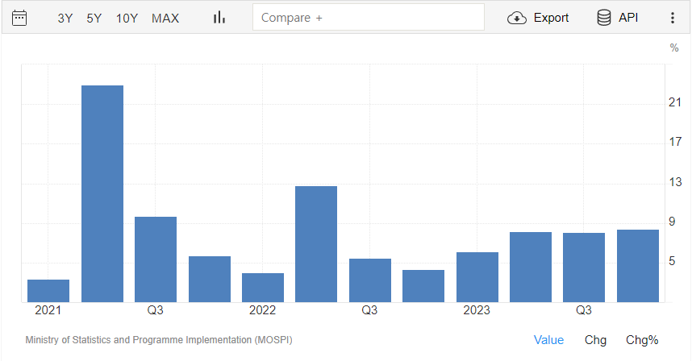Click the bar above 2022 label
692x361 pixels.
(263, 288)
